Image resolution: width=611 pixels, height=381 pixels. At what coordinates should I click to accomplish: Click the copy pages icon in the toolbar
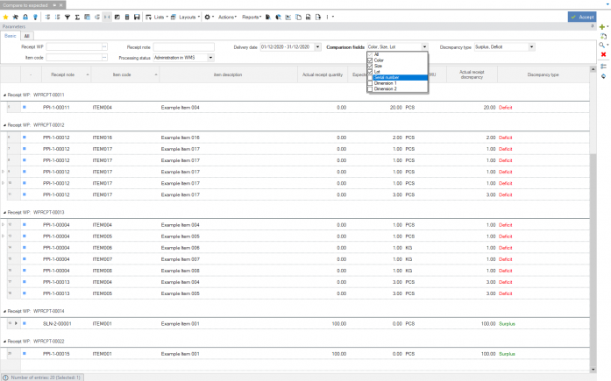pos(298,18)
